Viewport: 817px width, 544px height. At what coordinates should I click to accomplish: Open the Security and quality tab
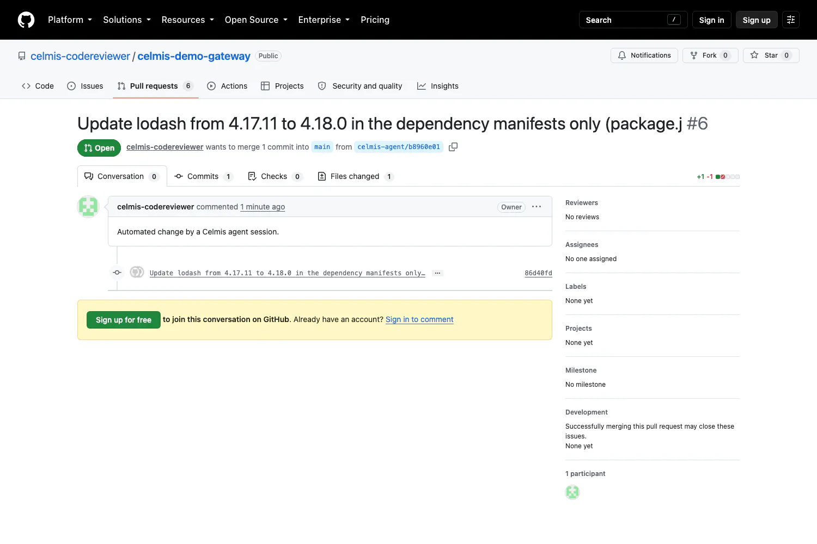(360, 86)
